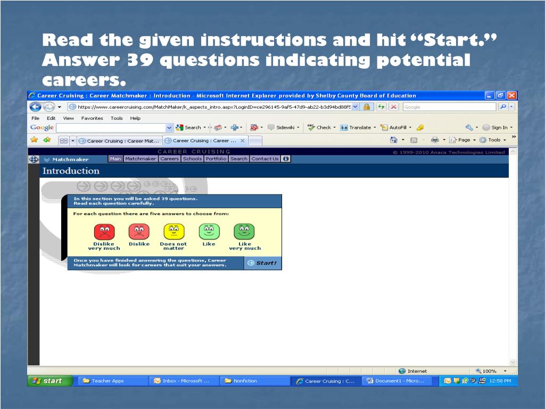Viewport: 545px width, 409px height.
Task: Click the Career Cruising info icon
Action: tap(286, 159)
